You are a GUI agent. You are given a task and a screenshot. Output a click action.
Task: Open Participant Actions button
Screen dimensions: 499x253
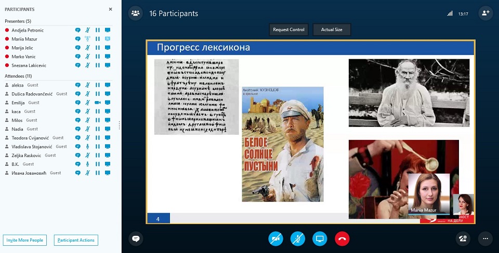pos(76,240)
